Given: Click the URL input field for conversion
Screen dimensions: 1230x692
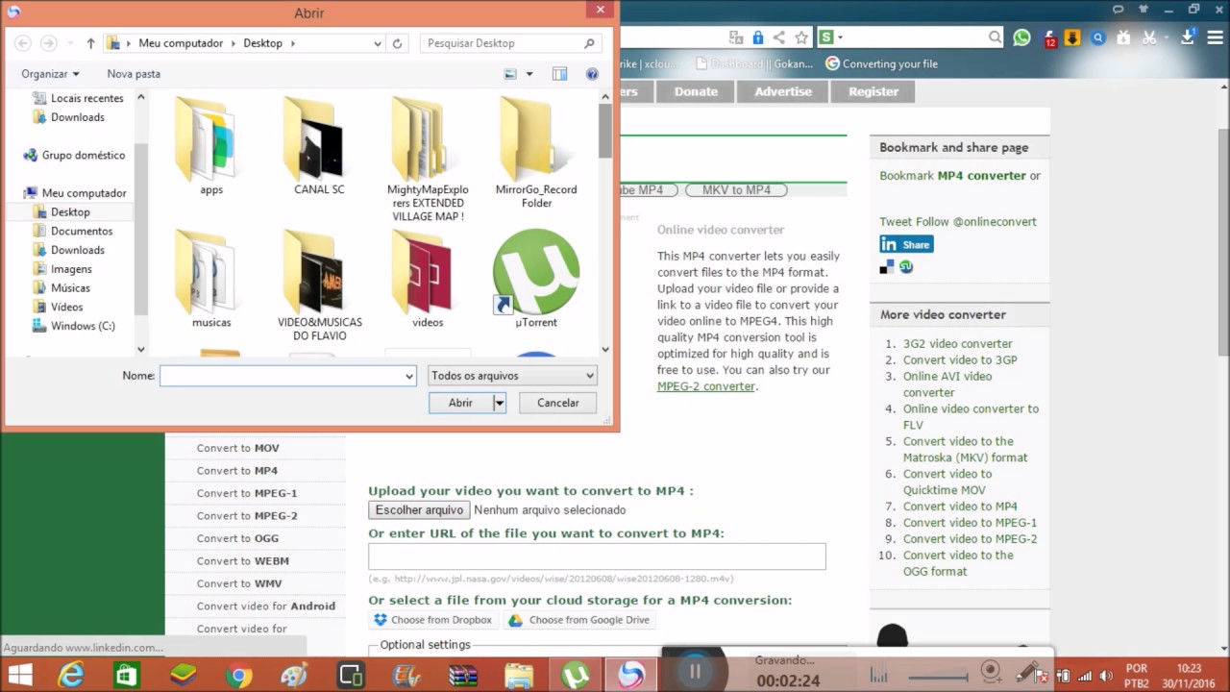Looking at the screenshot, I should (x=597, y=556).
